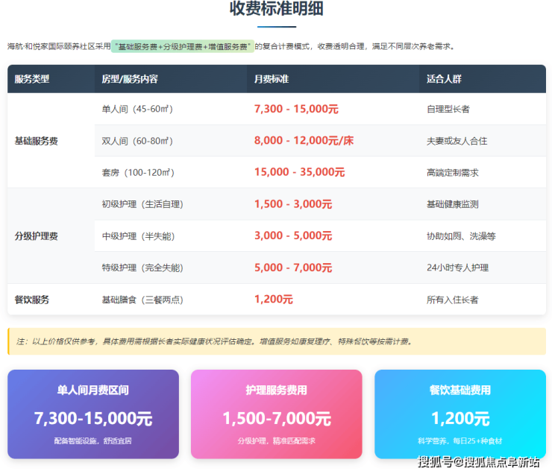552x474 pixels.
Task: Select the 中级护理（半失能）cell
Action: click(x=138, y=236)
